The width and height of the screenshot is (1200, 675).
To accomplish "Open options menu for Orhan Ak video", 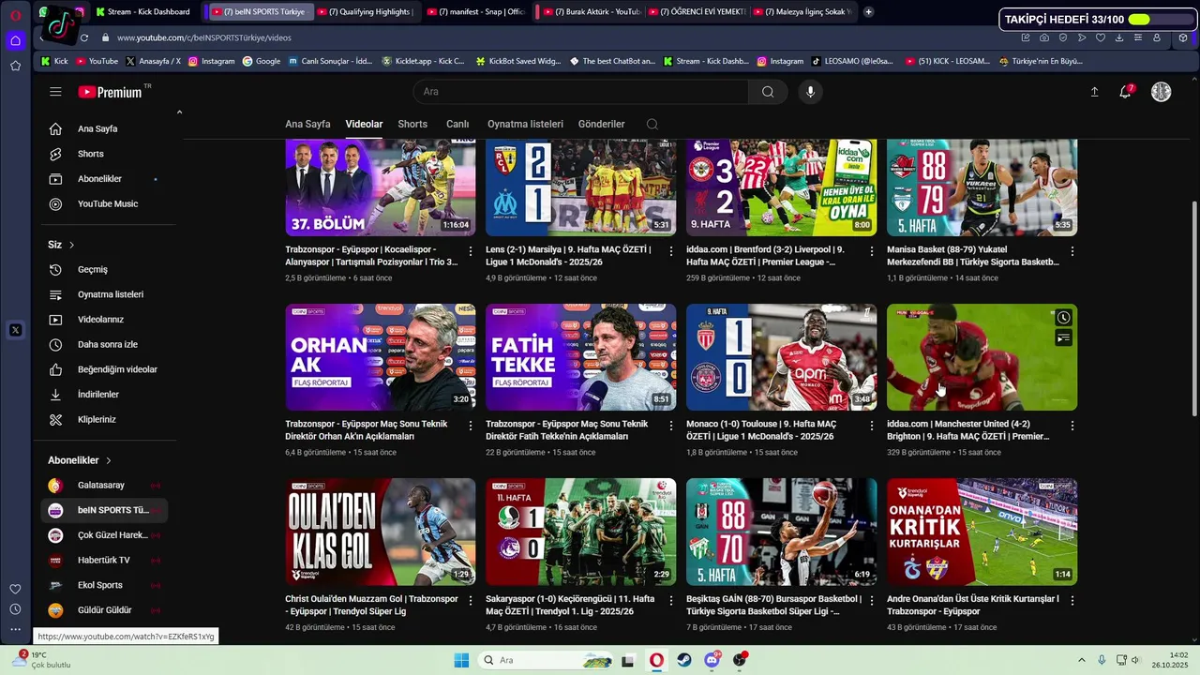I will (x=471, y=426).
